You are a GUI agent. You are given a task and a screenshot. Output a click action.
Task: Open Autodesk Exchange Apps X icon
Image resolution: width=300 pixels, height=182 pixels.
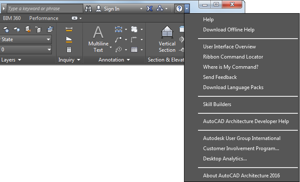coord(150,8)
